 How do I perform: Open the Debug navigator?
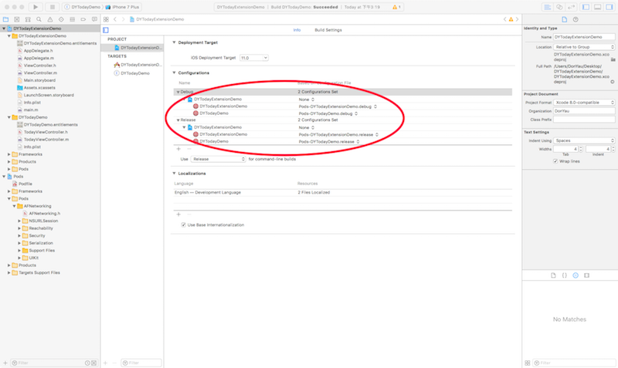click(x=72, y=19)
